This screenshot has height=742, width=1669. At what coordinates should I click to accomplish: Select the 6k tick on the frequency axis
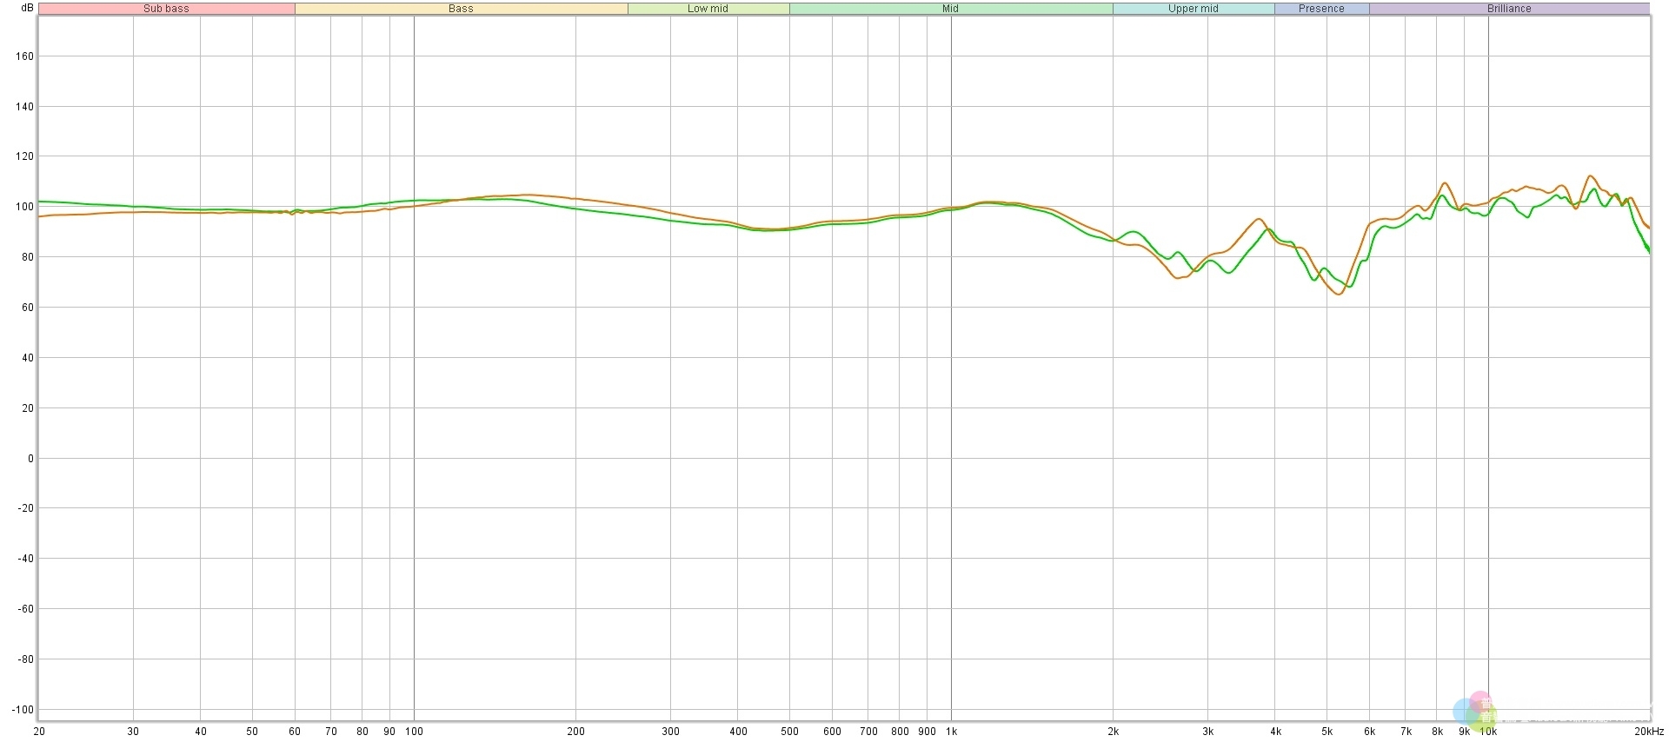point(1369,732)
